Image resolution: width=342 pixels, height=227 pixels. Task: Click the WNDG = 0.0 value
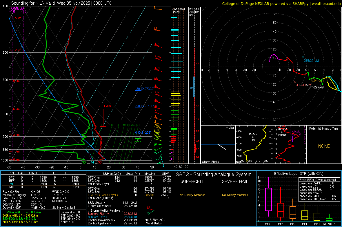[x=61, y=192]
